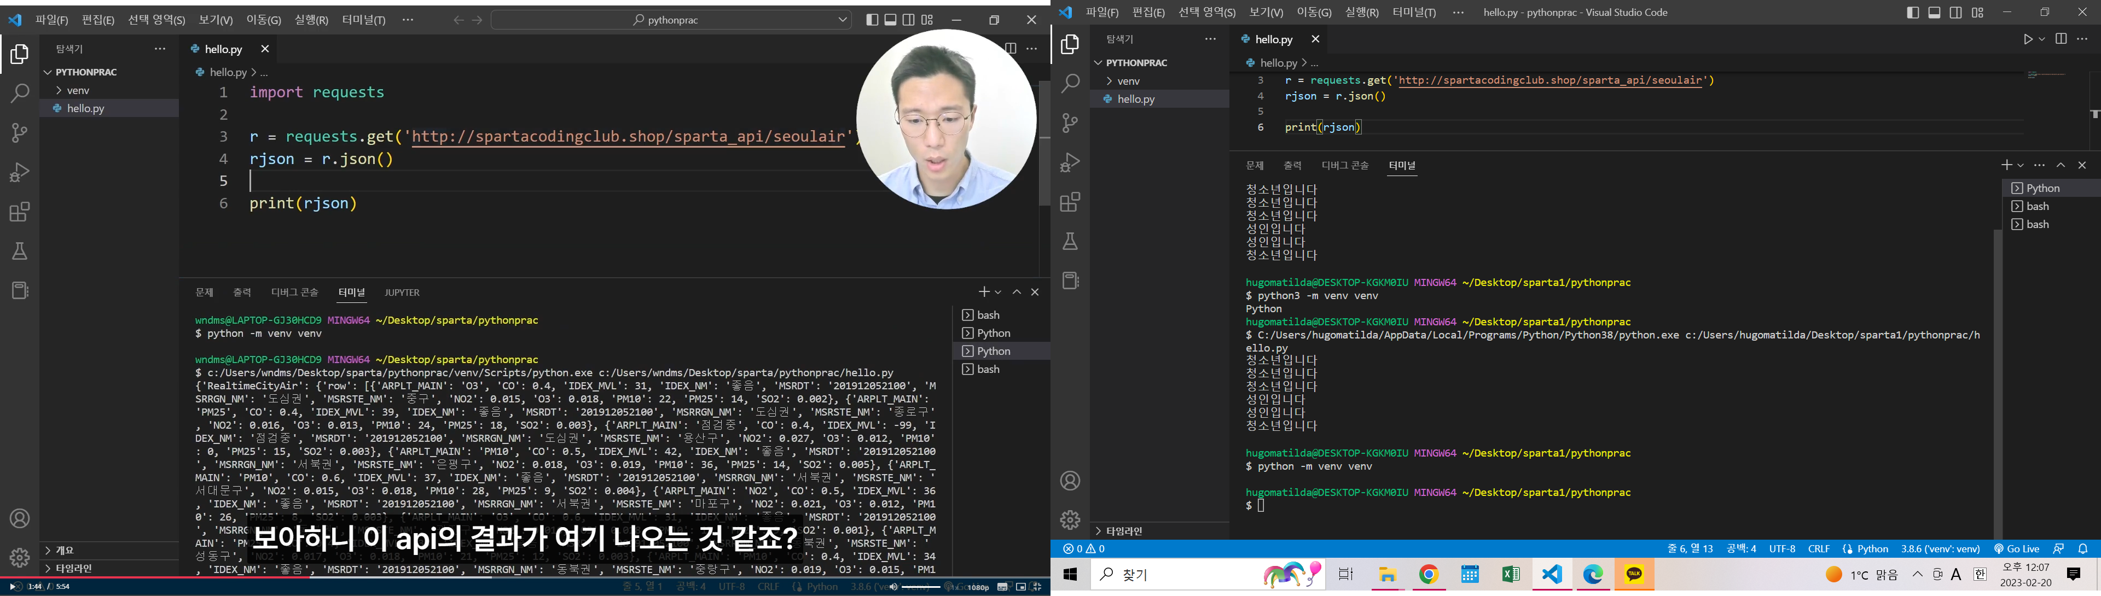Open settings gear in left video window
Viewport: 2101px width, 596px height.
pyautogui.click(x=20, y=558)
